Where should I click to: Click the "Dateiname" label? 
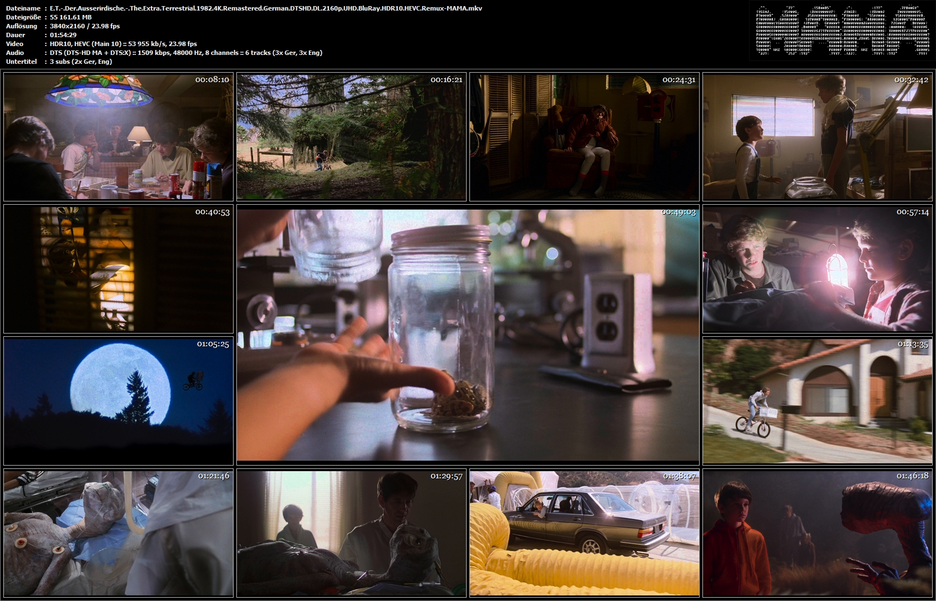tap(23, 8)
